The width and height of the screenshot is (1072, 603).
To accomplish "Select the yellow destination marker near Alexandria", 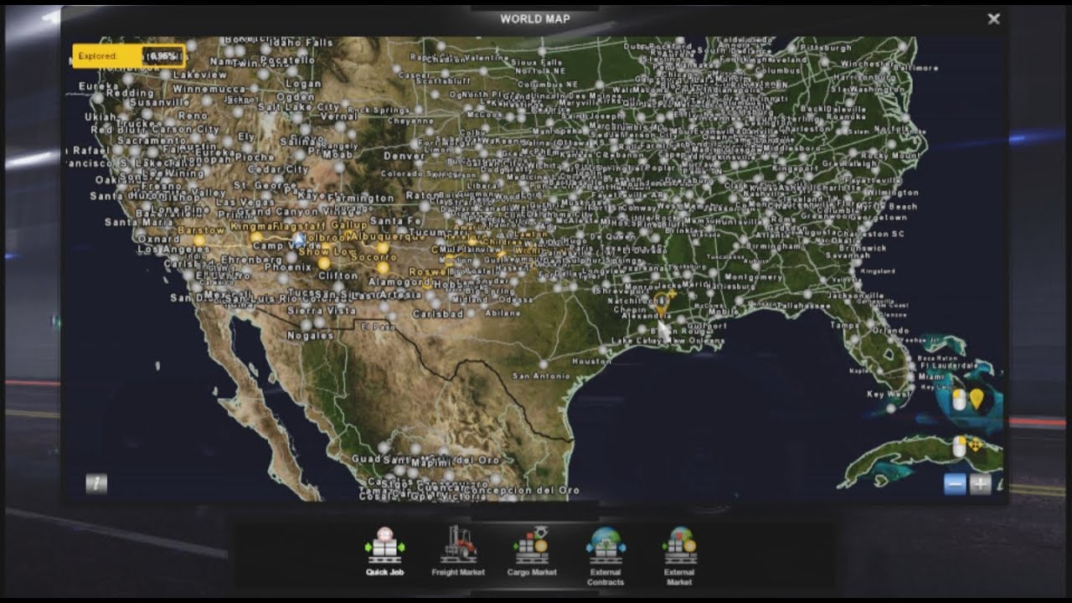I will (662, 306).
